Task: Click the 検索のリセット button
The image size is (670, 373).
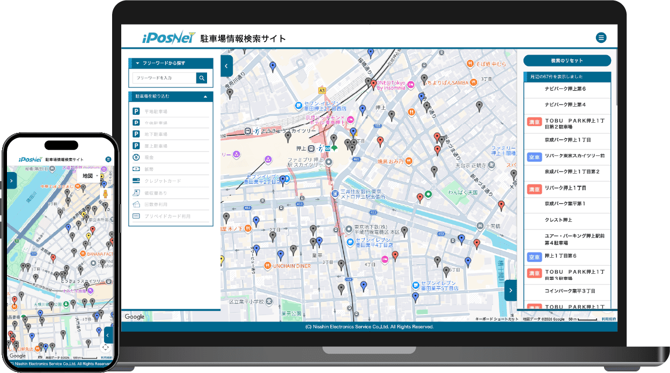Action: (567, 61)
